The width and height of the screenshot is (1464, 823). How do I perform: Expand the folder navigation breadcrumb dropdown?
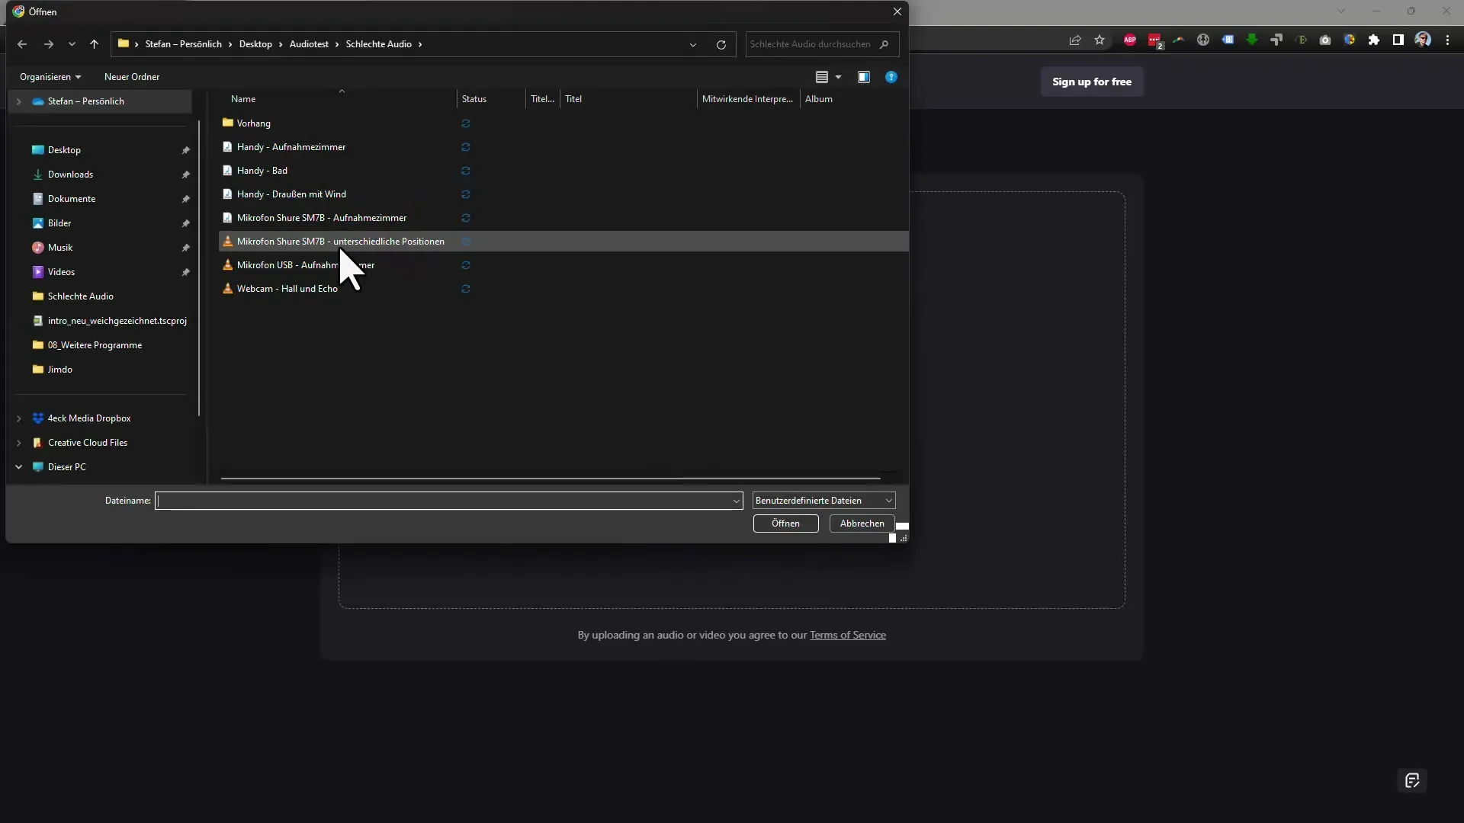pos(693,43)
